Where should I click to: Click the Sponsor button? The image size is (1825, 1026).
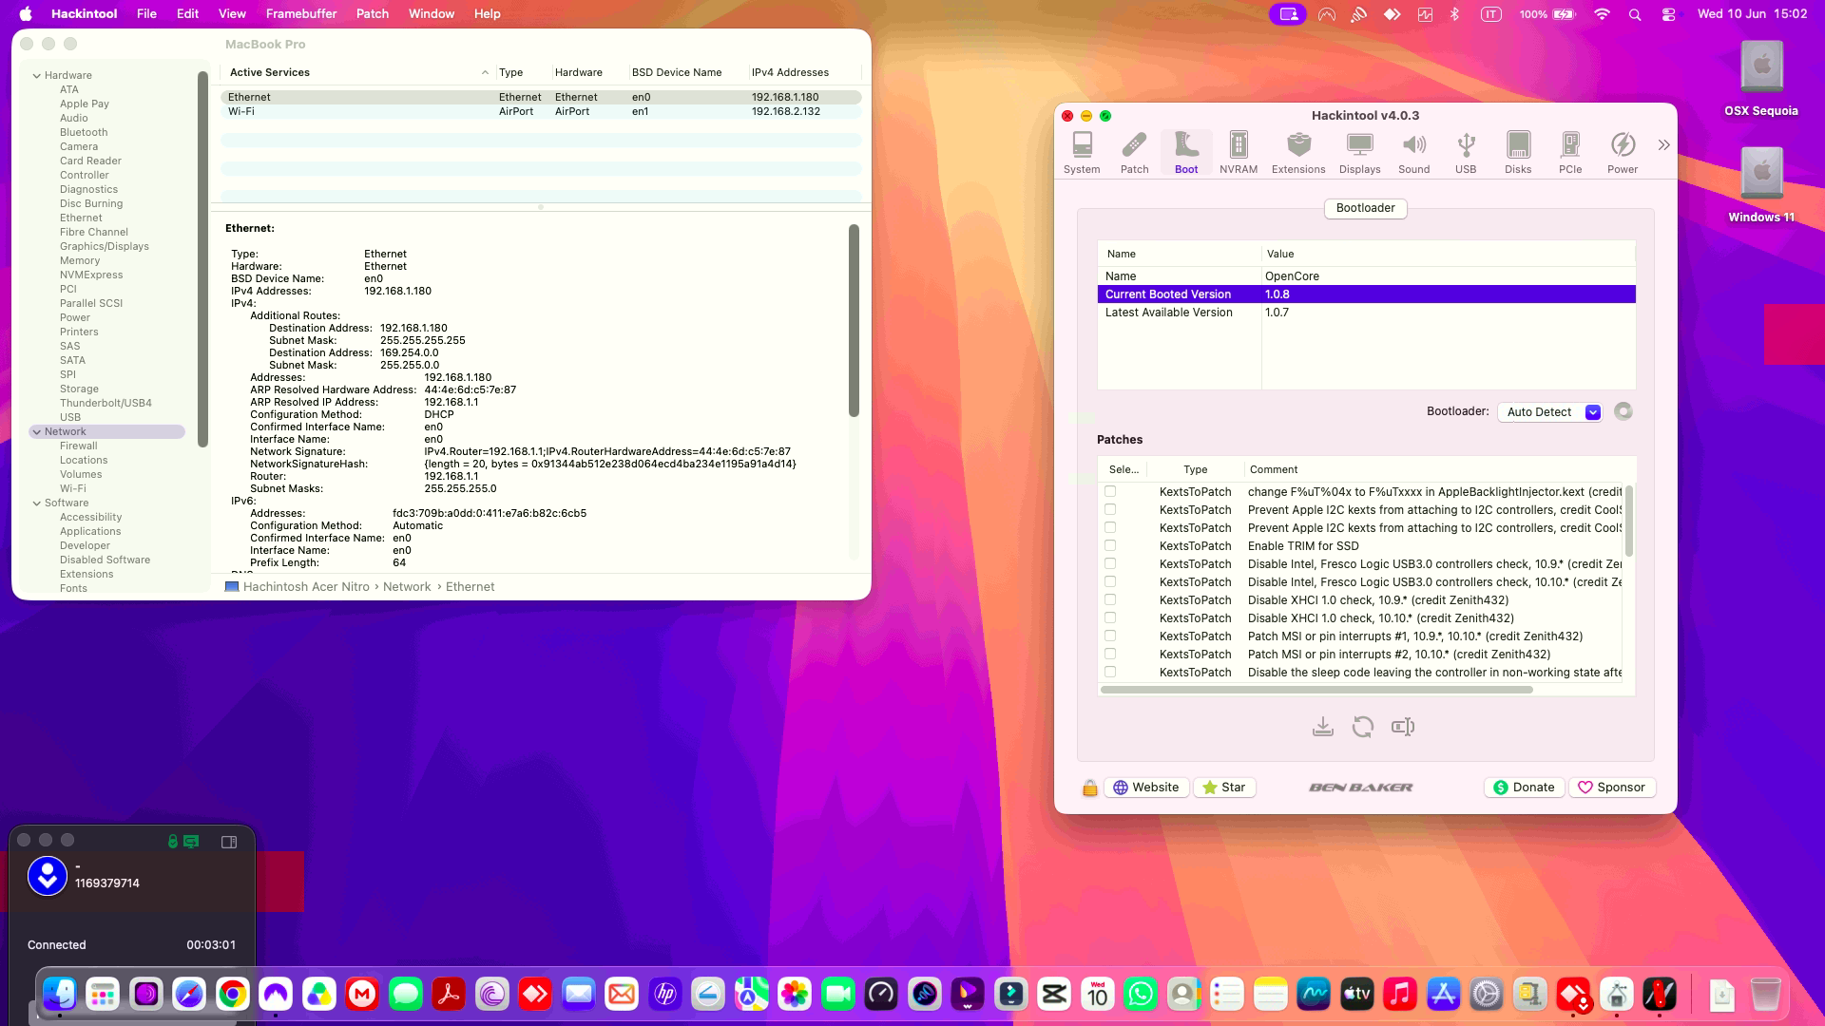coord(1612,788)
